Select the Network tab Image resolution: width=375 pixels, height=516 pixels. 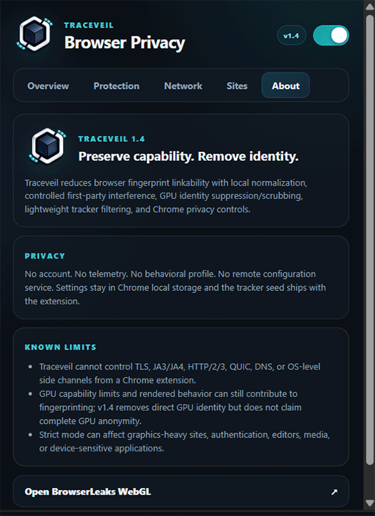click(183, 86)
